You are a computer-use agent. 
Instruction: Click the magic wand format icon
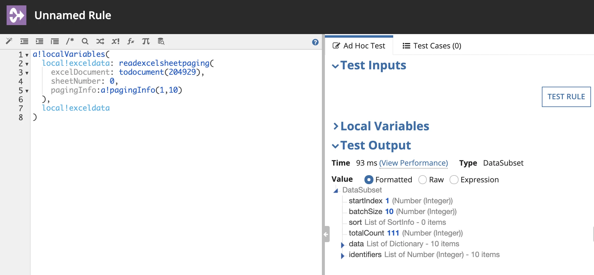(x=9, y=41)
